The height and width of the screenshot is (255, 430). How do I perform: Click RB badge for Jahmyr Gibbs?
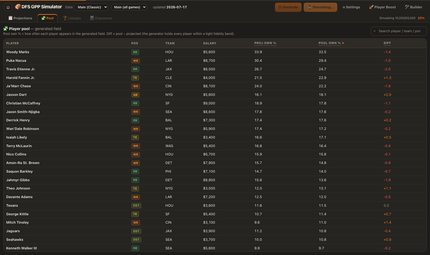(x=135, y=180)
